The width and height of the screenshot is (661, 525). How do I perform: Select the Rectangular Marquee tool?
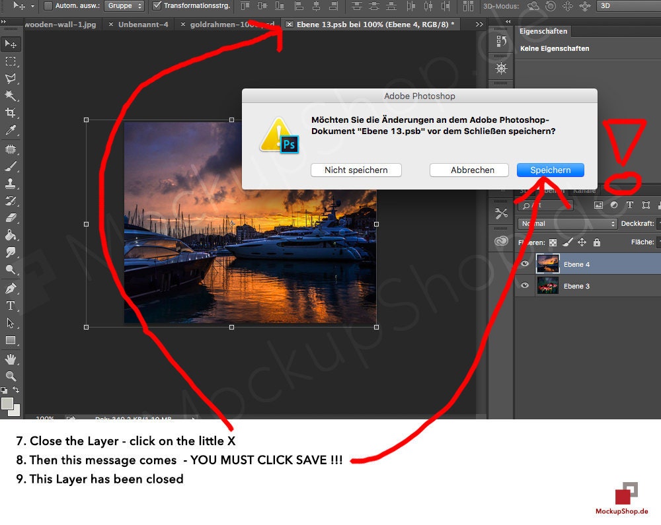(11, 61)
